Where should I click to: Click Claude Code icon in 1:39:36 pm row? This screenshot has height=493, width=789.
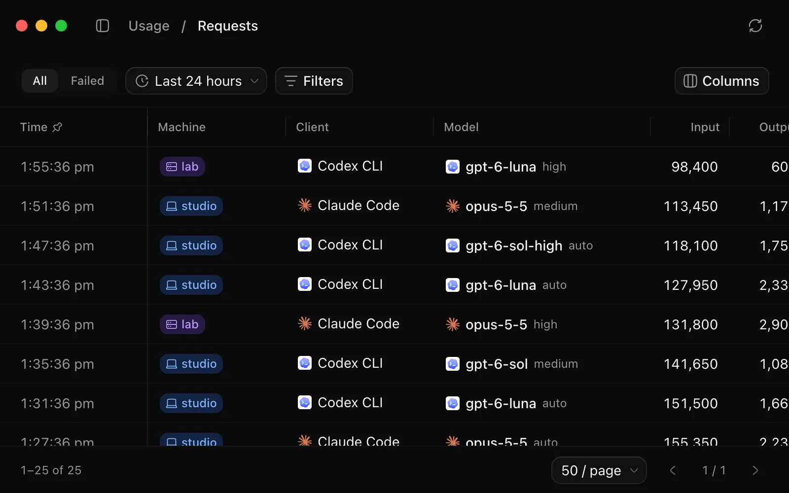pos(305,323)
